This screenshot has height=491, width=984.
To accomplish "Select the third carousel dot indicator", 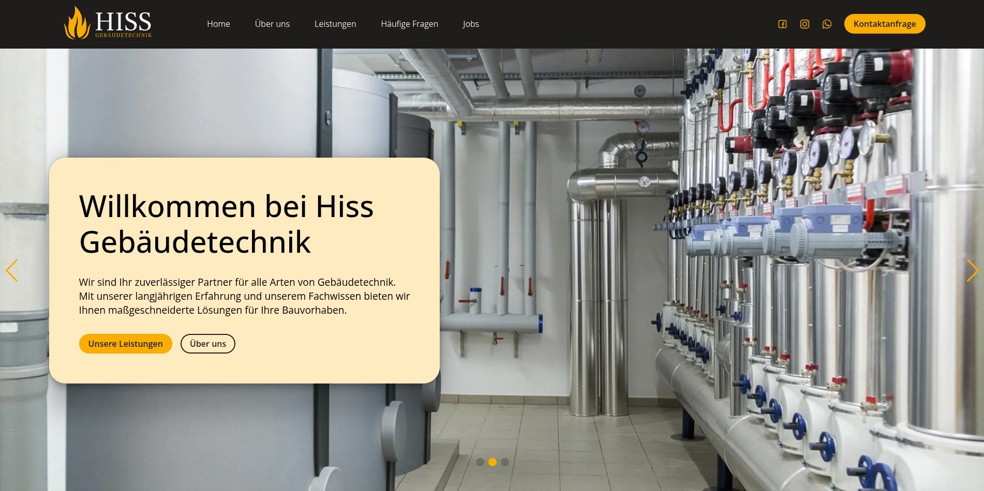I will tap(505, 462).
